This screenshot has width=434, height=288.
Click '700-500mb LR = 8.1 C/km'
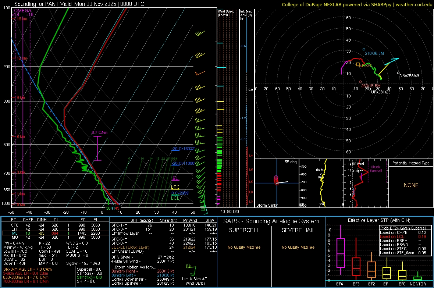tap(26, 281)
